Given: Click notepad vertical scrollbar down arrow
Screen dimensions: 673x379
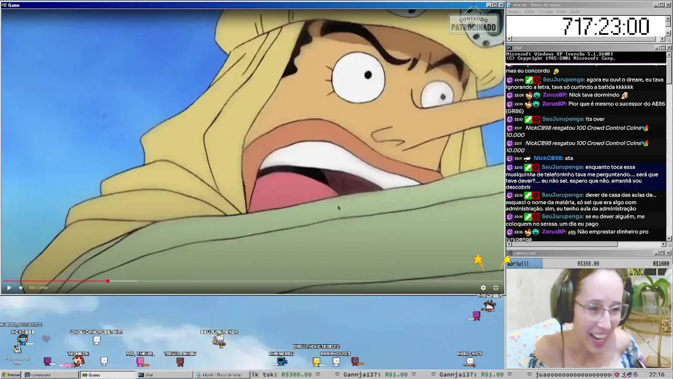Looking at the screenshot, I should pyautogui.click(x=668, y=33).
